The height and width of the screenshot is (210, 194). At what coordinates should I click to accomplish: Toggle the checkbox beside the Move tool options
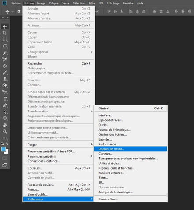19,11
